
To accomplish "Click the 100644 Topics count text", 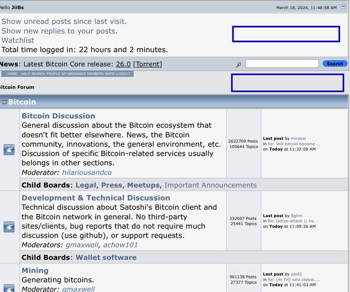I will [x=244, y=147].
